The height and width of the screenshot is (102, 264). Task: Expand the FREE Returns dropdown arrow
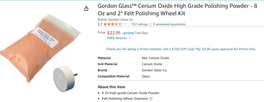[130, 38]
